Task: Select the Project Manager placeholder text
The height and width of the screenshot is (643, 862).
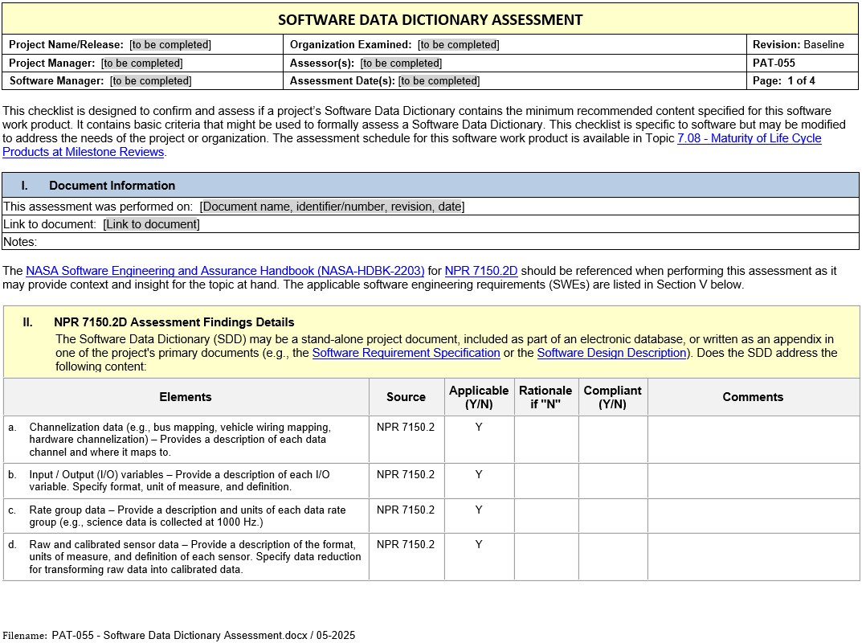Action: pyautogui.click(x=141, y=63)
